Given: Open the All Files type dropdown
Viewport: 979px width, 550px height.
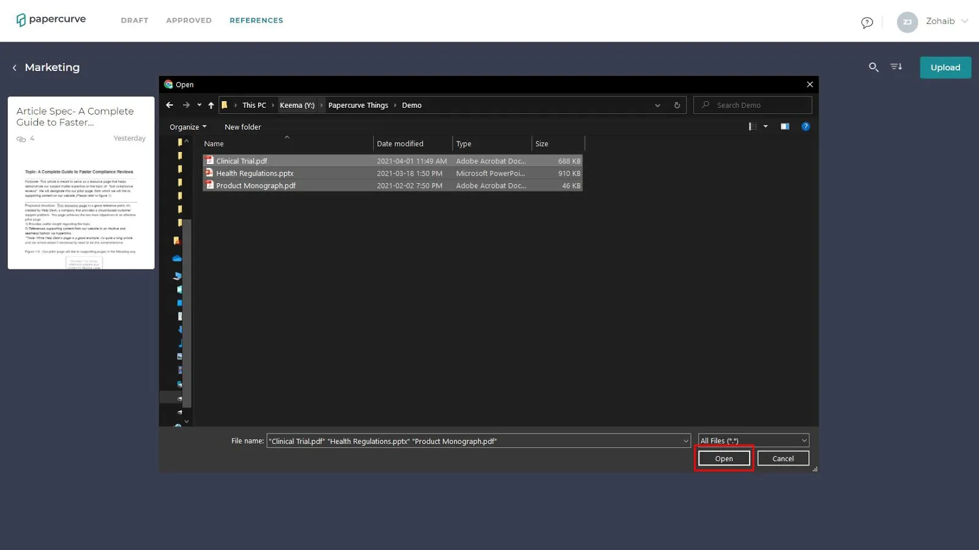Looking at the screenshot, I should click(x=754, y=440).
